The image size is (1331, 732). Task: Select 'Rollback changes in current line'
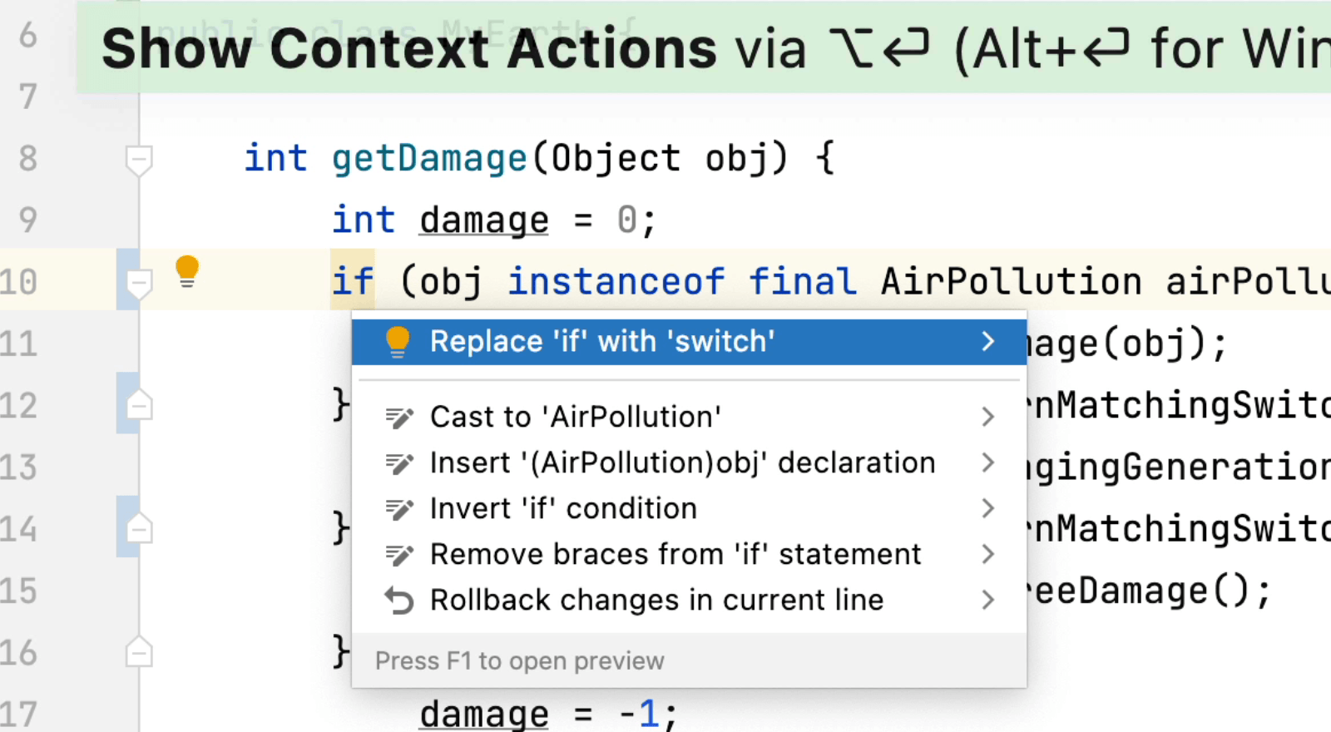click(x=656, y=600)
